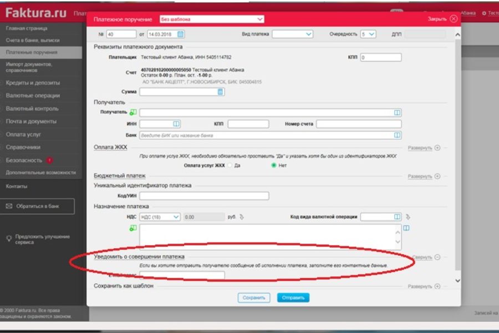Open the НДС (18) rate dropdown

click(160, 217)
